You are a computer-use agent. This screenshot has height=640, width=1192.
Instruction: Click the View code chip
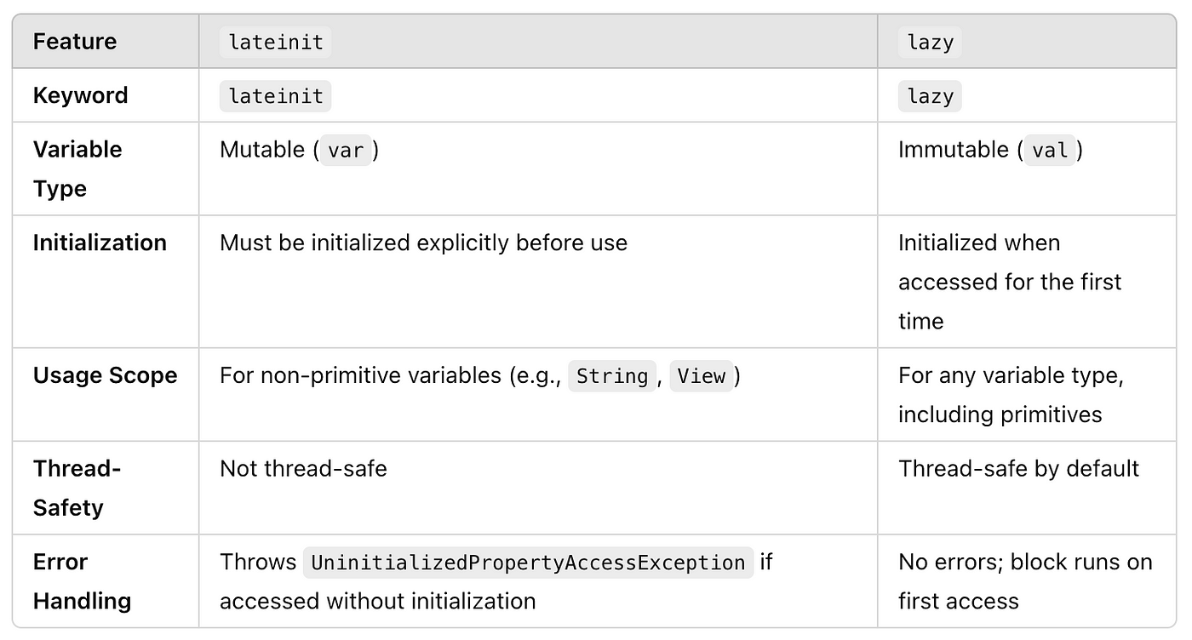point(702,375)
